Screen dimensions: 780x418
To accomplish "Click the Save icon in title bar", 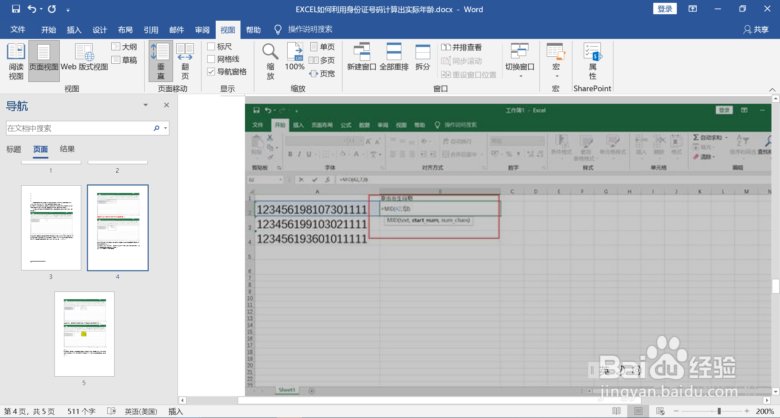I will point(16,9).
